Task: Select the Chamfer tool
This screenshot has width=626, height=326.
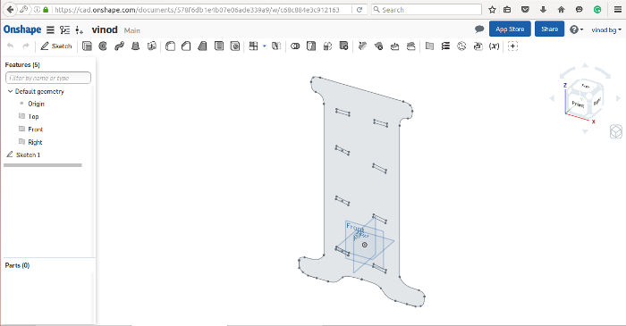Action: (x=186, y=46)
